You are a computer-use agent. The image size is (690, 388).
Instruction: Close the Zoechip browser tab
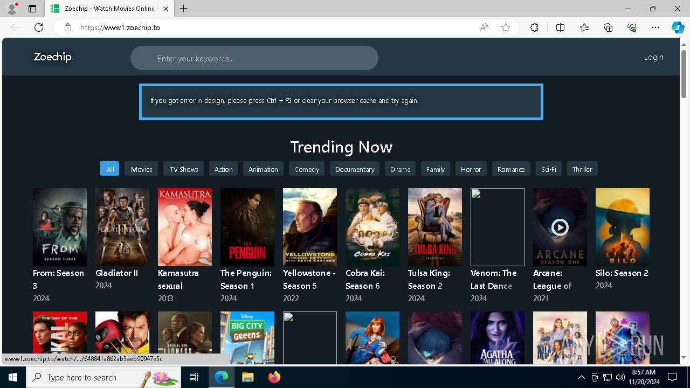165,9
